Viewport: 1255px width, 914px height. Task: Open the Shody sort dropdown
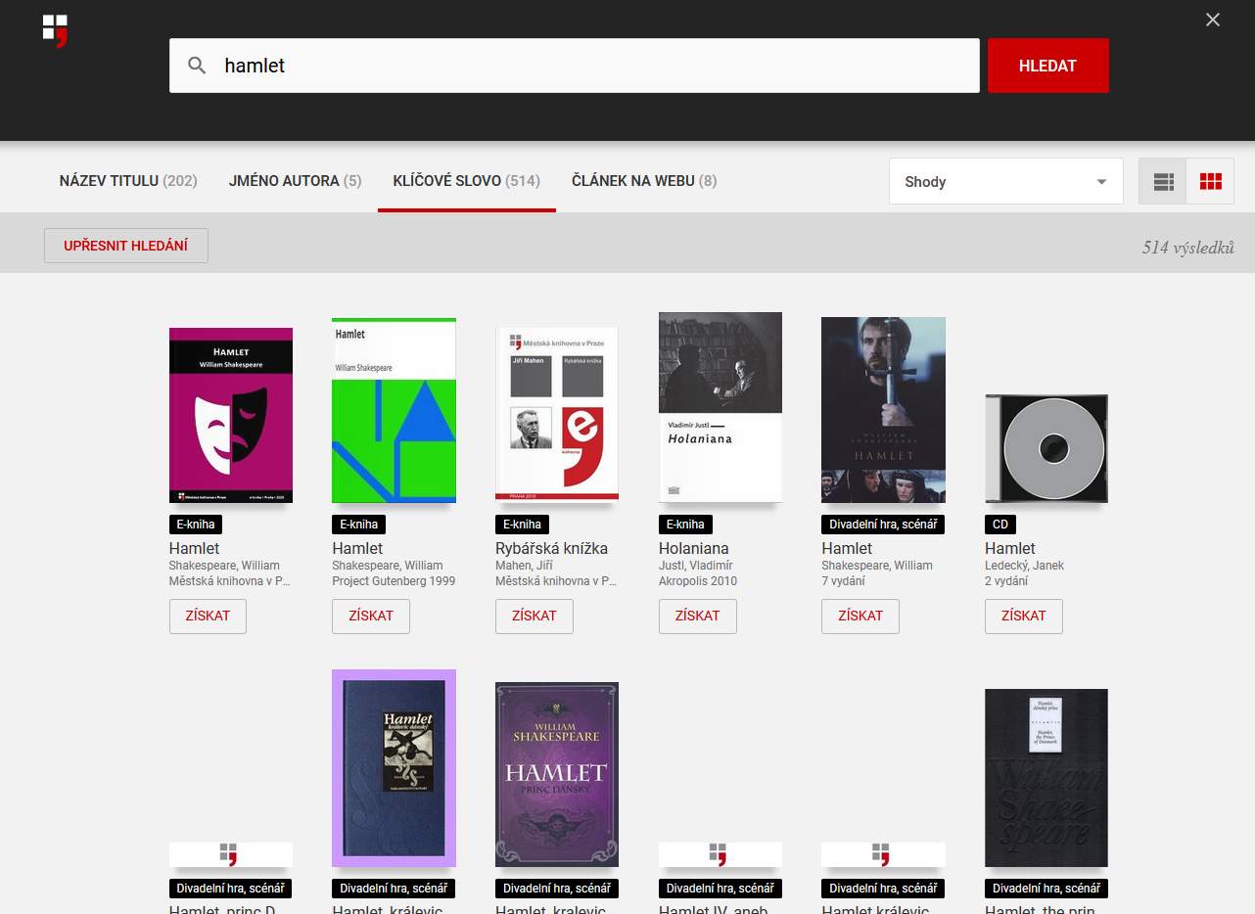(x=1005, y=182)
